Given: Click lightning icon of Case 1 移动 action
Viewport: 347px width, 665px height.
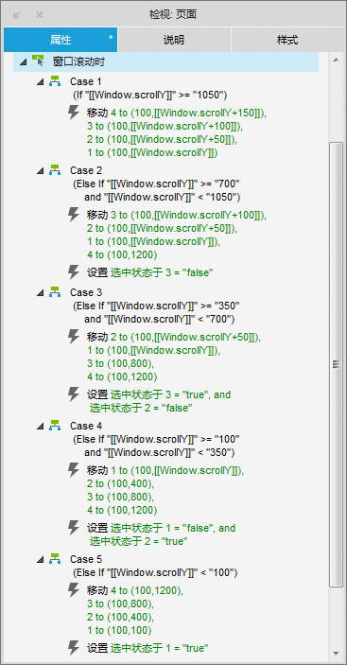Looking at the screenshot, I should (74, 113).
